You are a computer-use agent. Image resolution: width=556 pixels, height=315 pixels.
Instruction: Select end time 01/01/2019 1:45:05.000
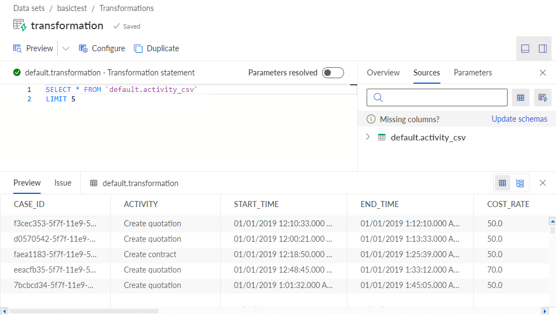pyautogui.click(x=410, y=285)
